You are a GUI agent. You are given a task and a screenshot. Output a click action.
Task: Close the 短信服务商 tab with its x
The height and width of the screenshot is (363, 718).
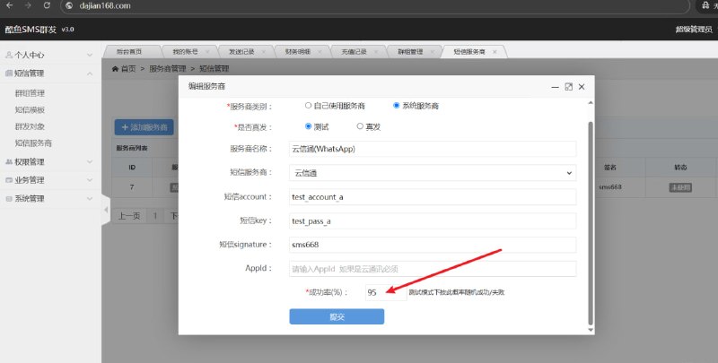[x=495, y=52]
